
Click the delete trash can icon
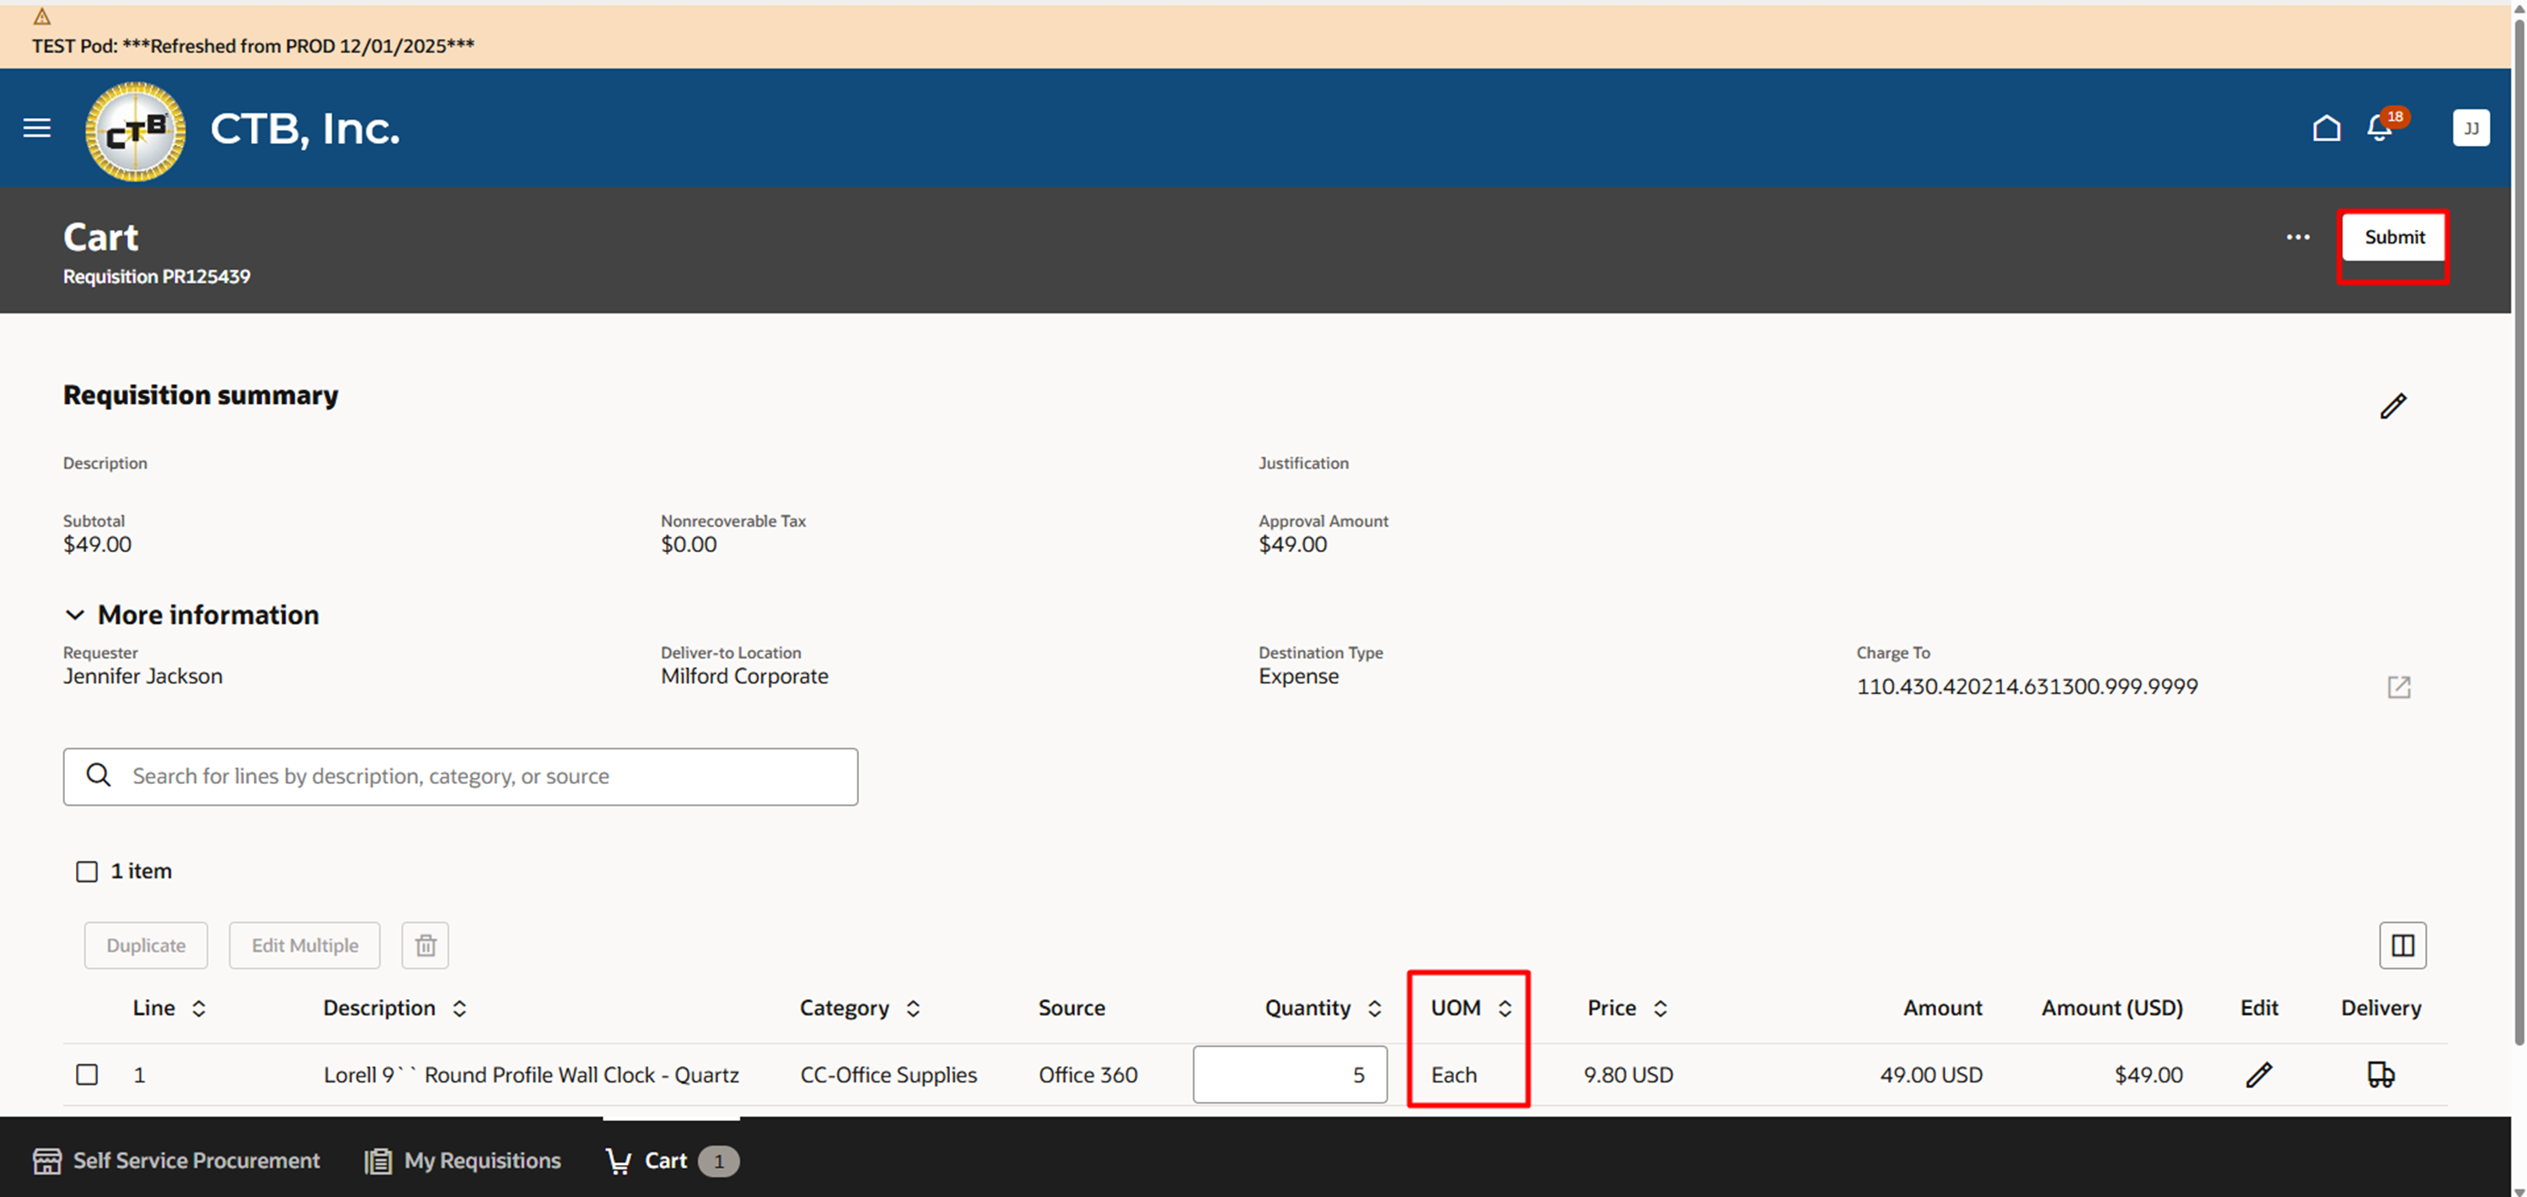tap(425, 945)
